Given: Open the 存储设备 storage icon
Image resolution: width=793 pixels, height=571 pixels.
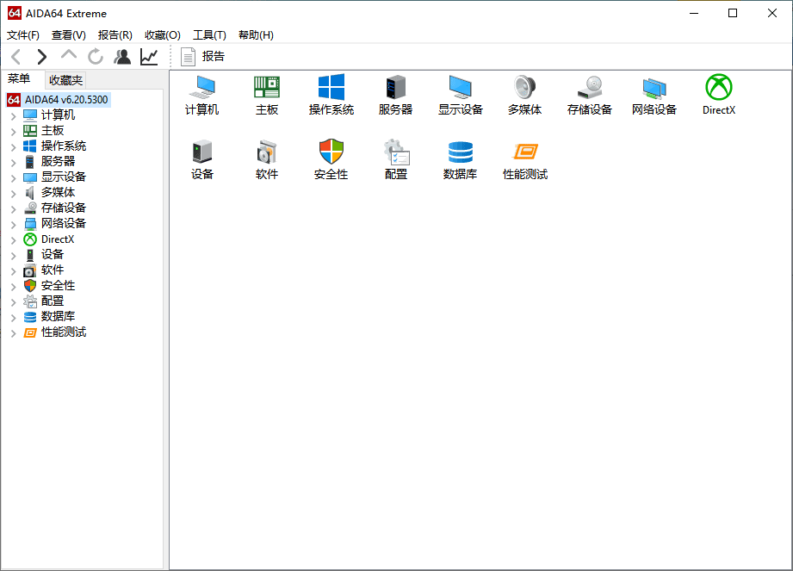Looking at the screenshot, I should (590, 87).
